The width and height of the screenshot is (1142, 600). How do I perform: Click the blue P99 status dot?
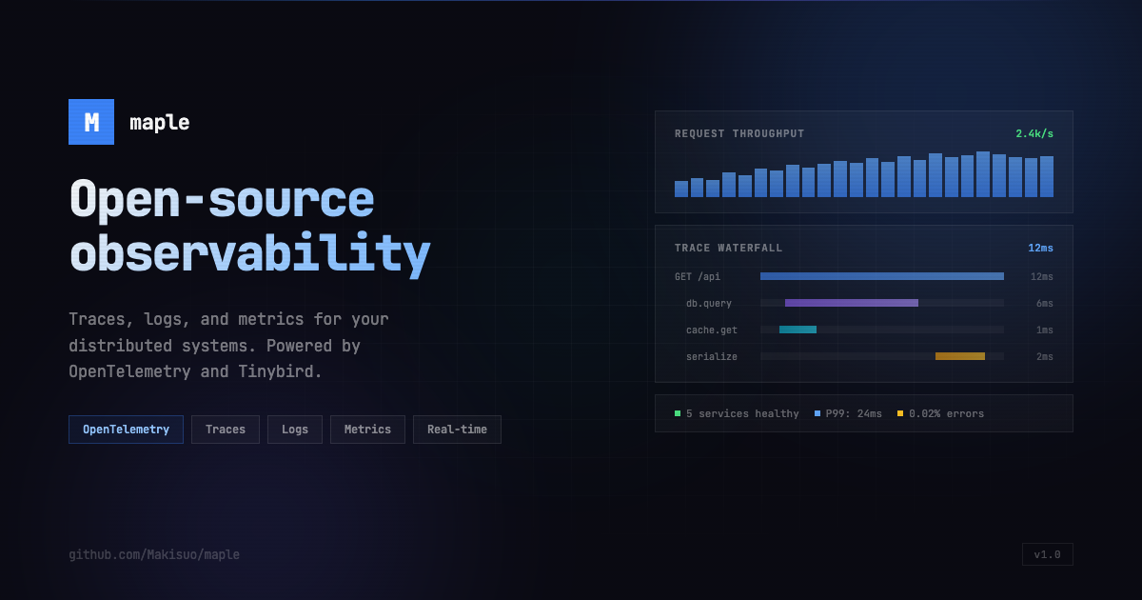(817, 414)
